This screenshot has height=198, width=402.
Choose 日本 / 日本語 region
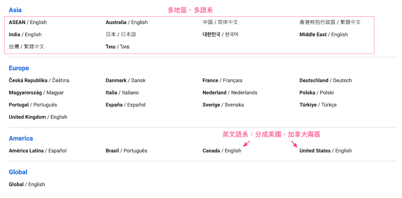tap(121, 34)
